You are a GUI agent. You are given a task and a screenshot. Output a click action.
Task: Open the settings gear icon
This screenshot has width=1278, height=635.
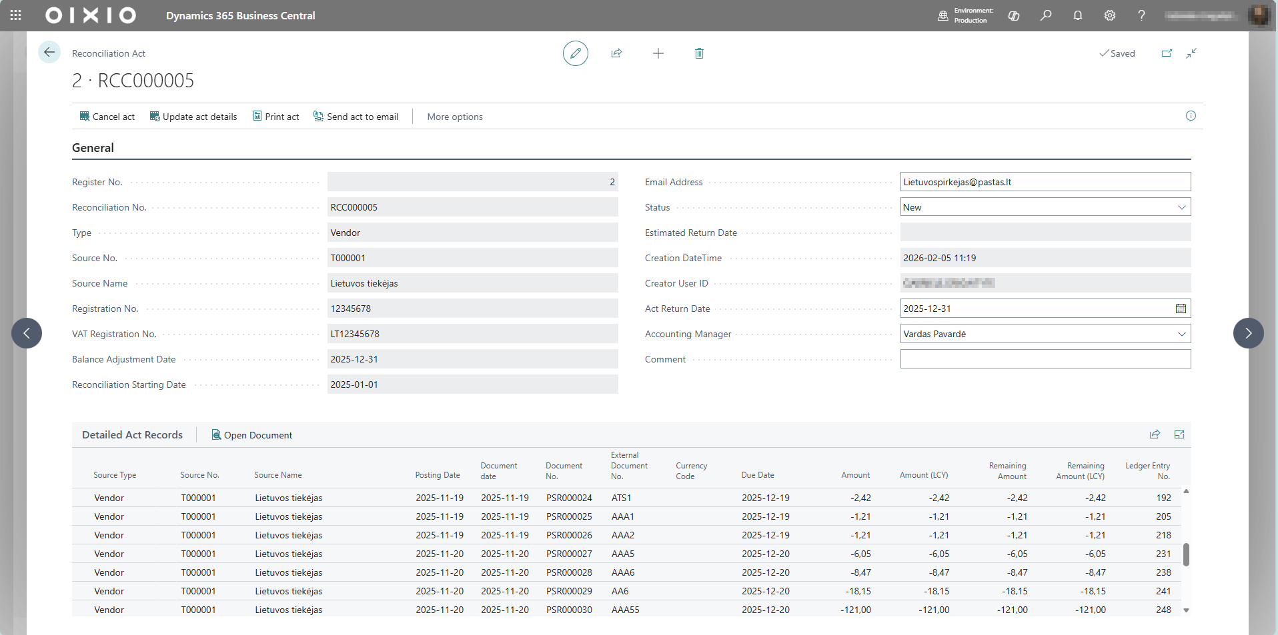click(x=1110, y=15)
